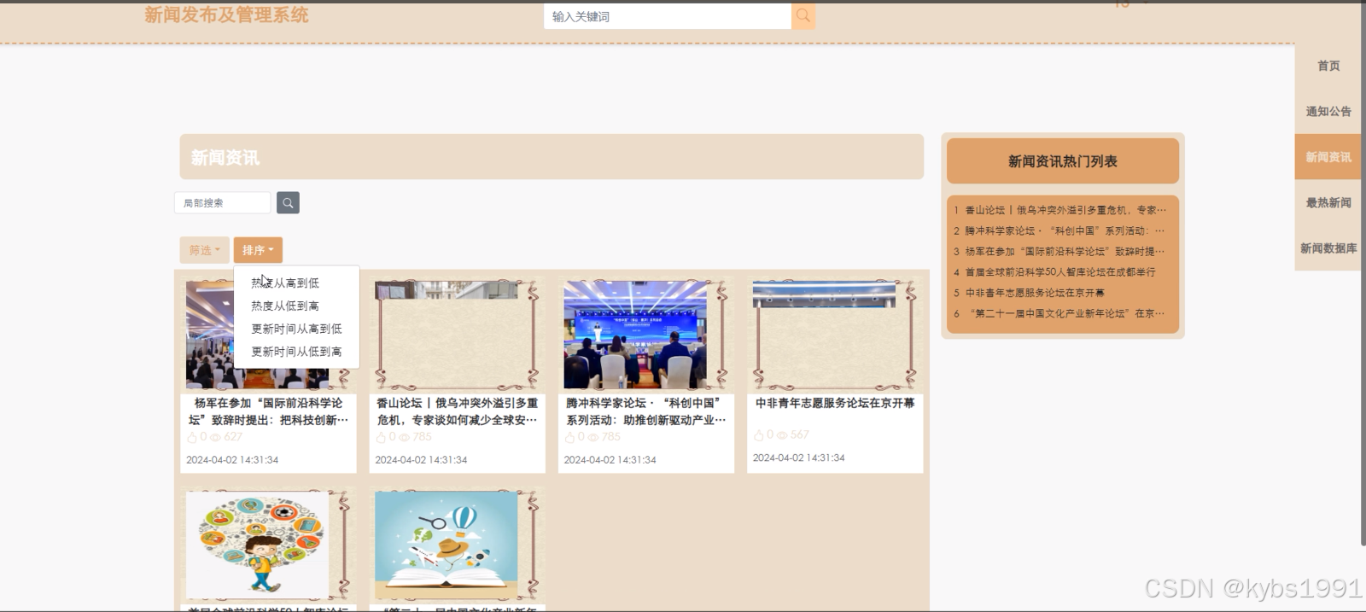Click the 新闻资讯 section heading
Screen dimensions: 1366x612
(225, 158)
